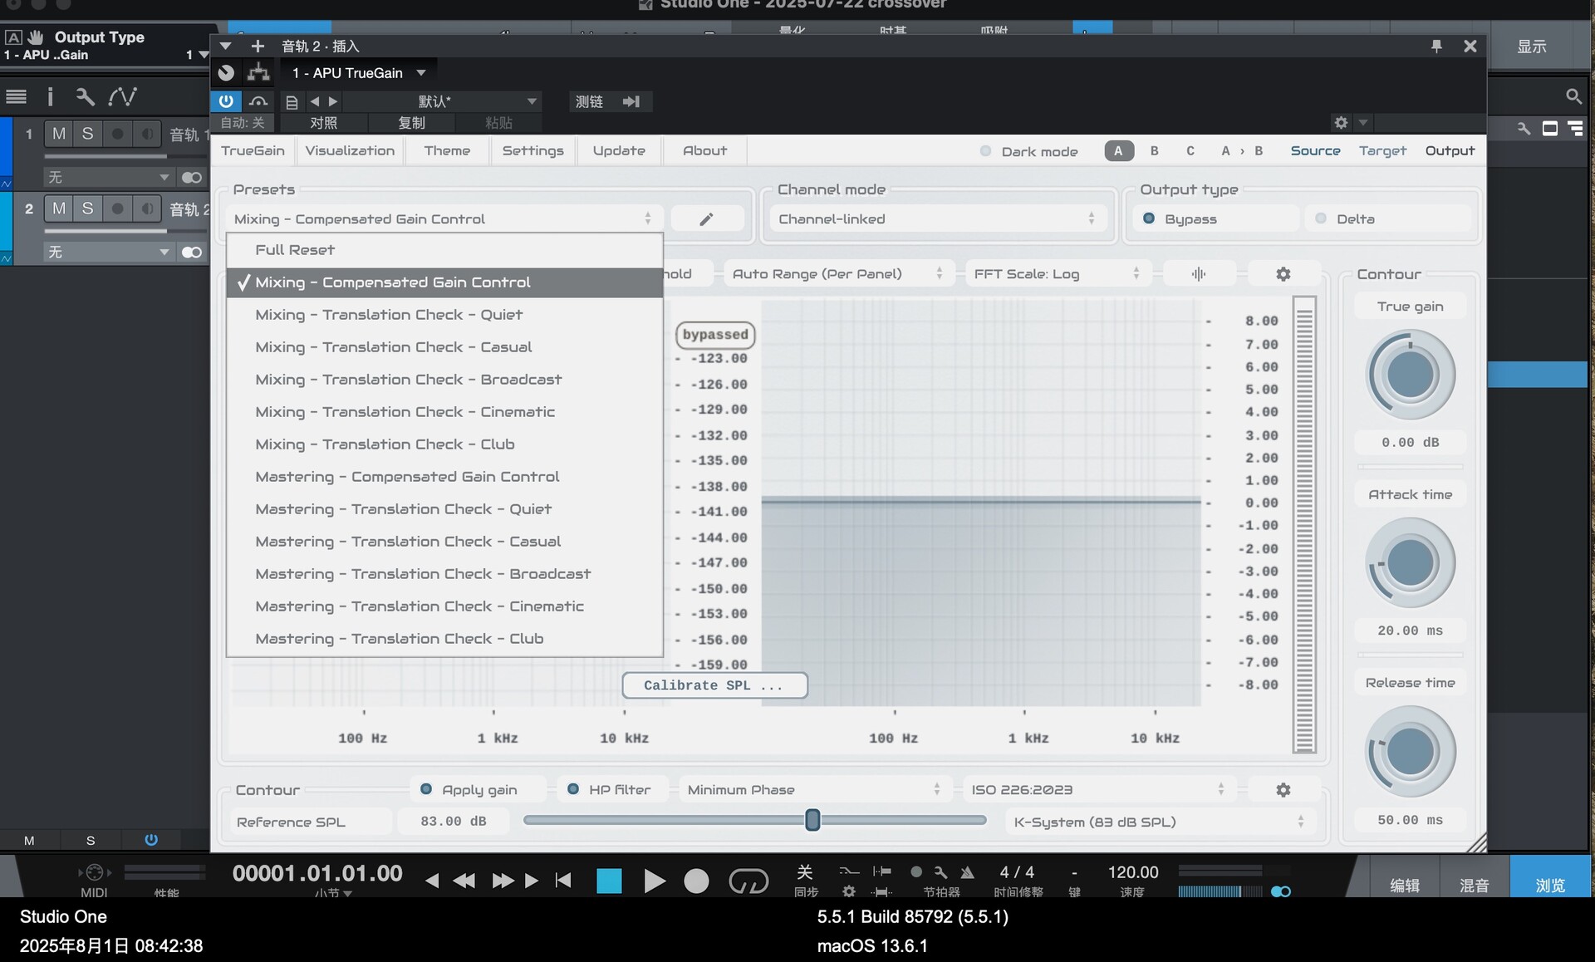Open the spectrum panel gear settings
1595x962 pixels.
(1283, 274)
